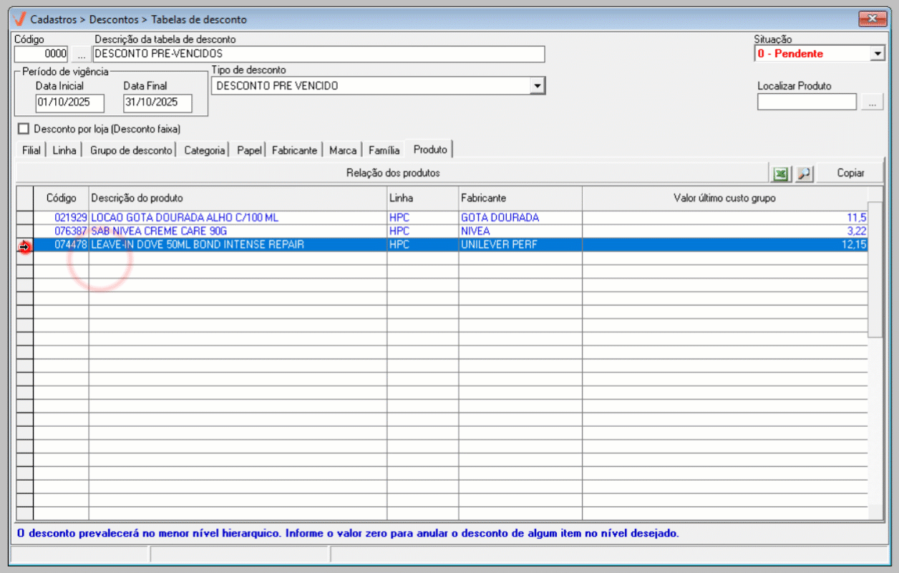
Task: Enable Desconto por loja checkbox
Action: (24, 130)
